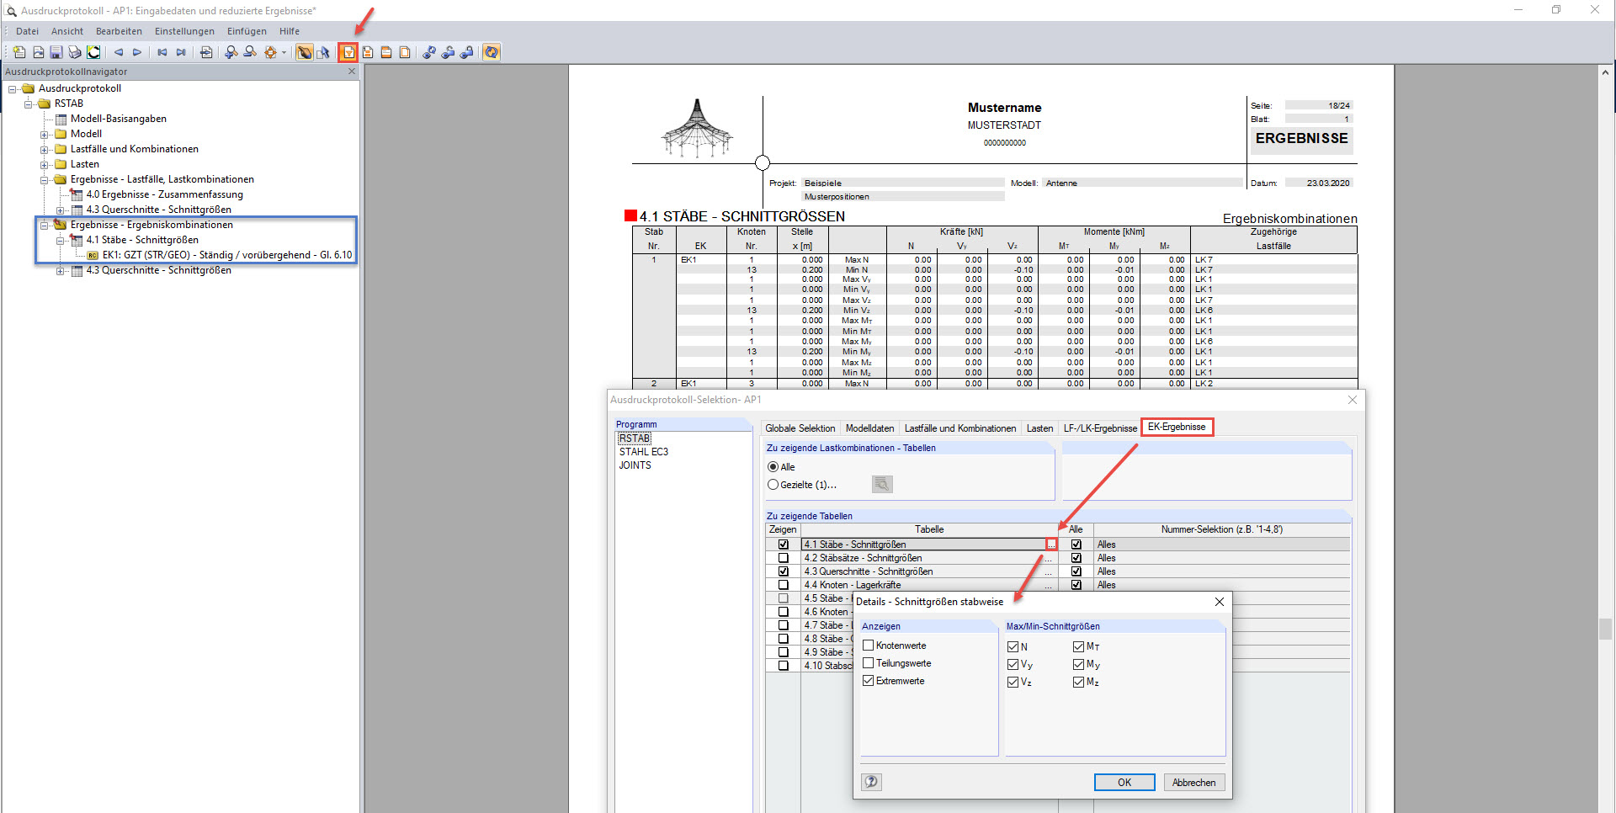Zoom out with the magnifier minus icon
Image resolution: width=1616 pixels, height=813 pixels.
(x=250, y=52)
